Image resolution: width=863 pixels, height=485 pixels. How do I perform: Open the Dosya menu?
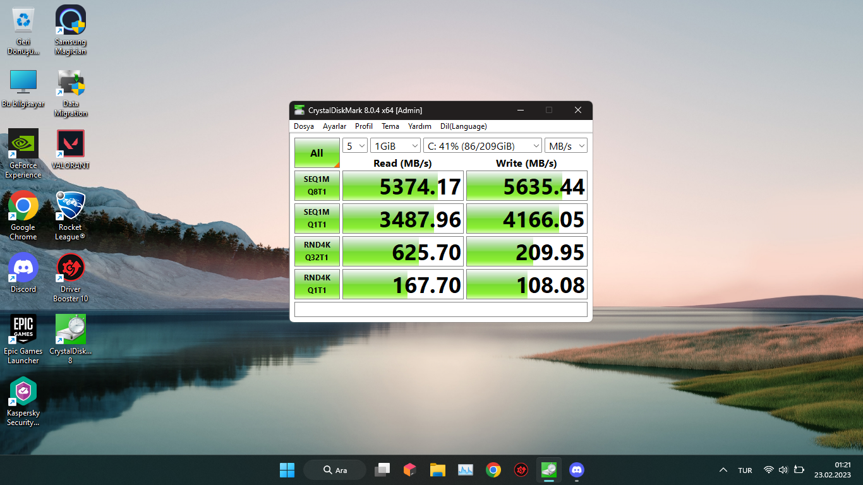tap(304, 126)
